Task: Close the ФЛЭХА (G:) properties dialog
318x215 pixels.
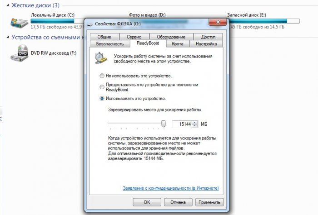Action: coord(218,22)
